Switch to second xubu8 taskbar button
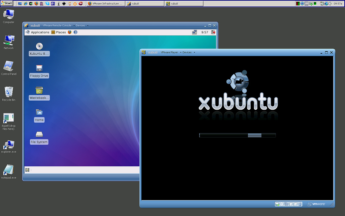345x216 pixels. pos(184,3)
